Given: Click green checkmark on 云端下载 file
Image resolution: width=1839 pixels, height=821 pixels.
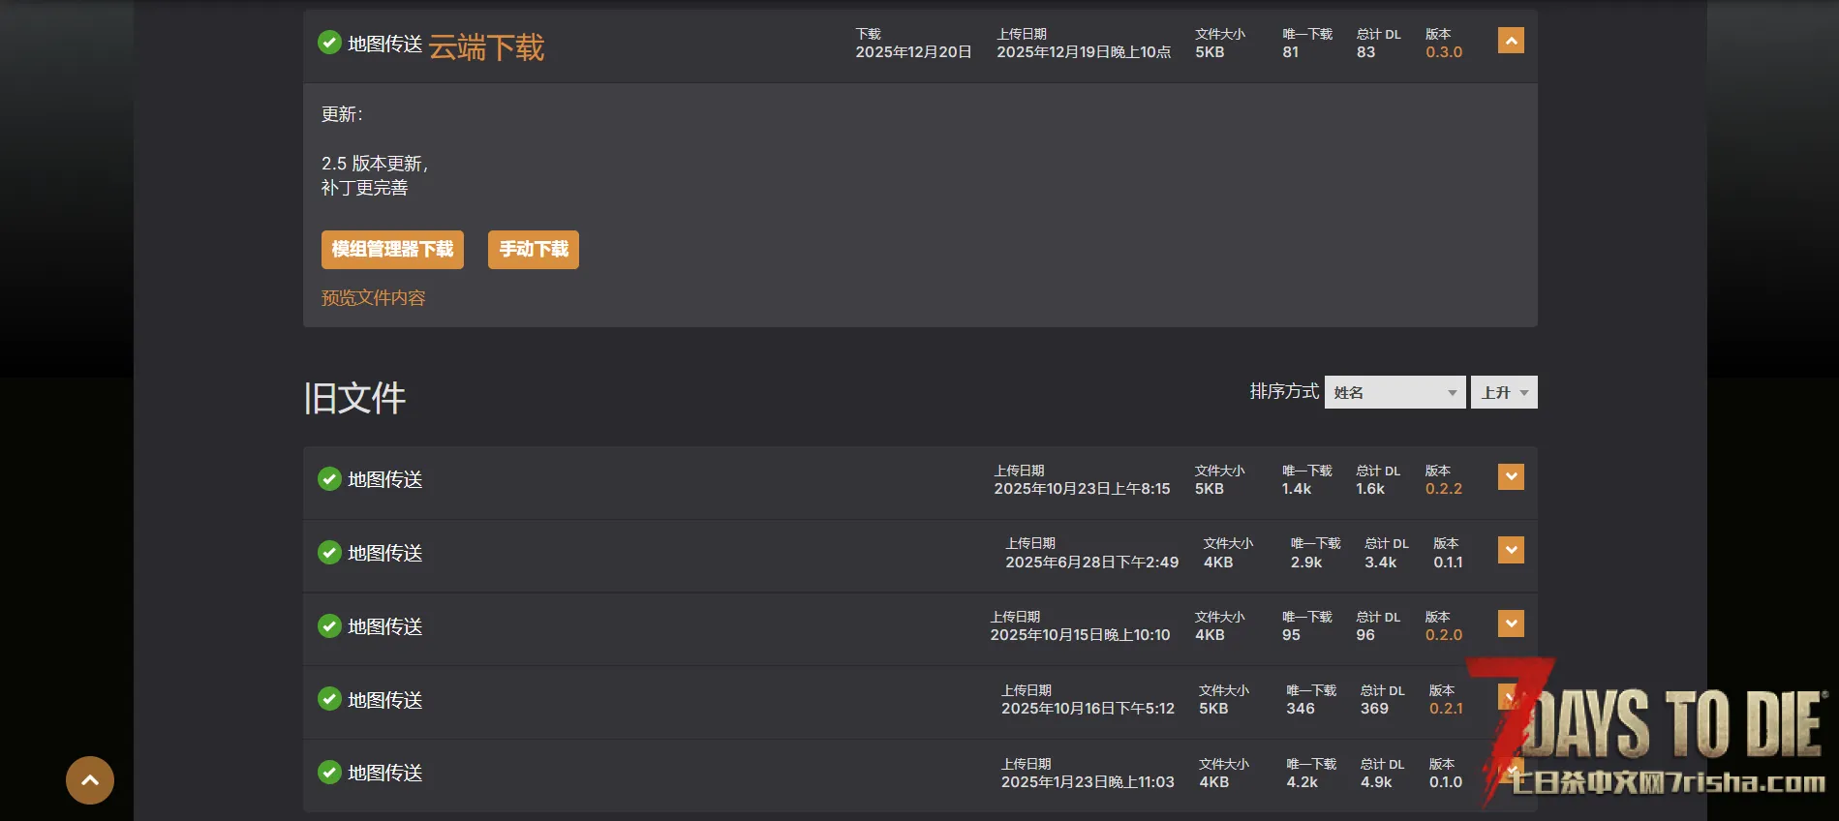Looking at the screenshot, I should pyautogui.click(x=329, y=43).
